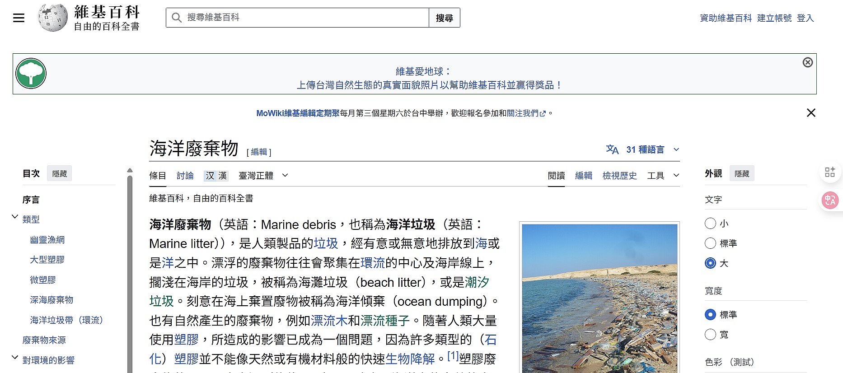Switch to the 討論 talk tab

click(185, 176)
